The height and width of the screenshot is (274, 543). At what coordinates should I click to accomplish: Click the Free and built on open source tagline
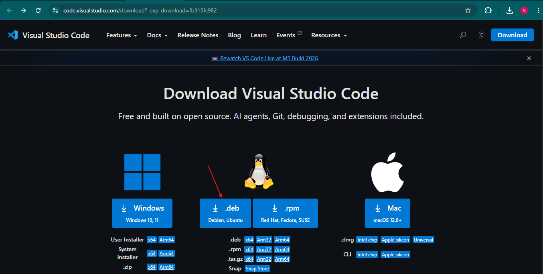pos(271,116)
